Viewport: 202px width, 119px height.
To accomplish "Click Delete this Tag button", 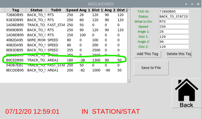I will click(x=179, y=54).
